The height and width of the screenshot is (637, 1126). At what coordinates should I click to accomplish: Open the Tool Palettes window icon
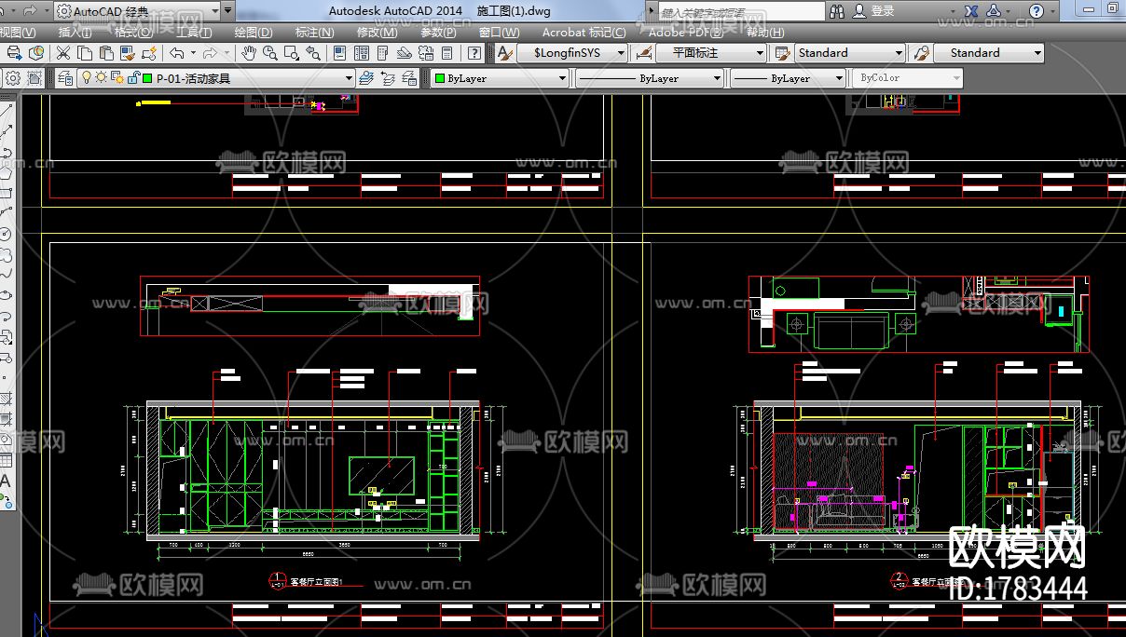(382, 53)
